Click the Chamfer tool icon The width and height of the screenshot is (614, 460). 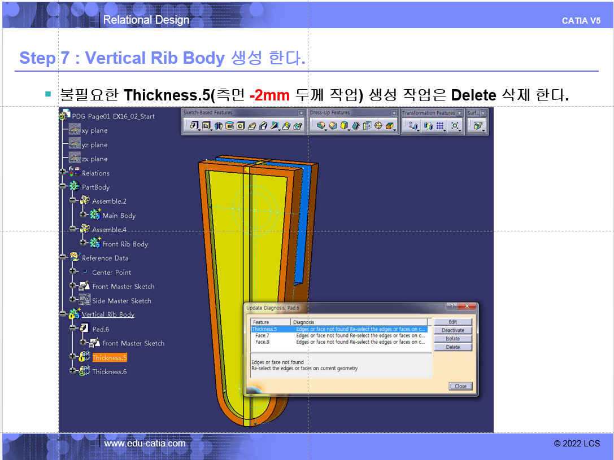click(x=332, y=126)
